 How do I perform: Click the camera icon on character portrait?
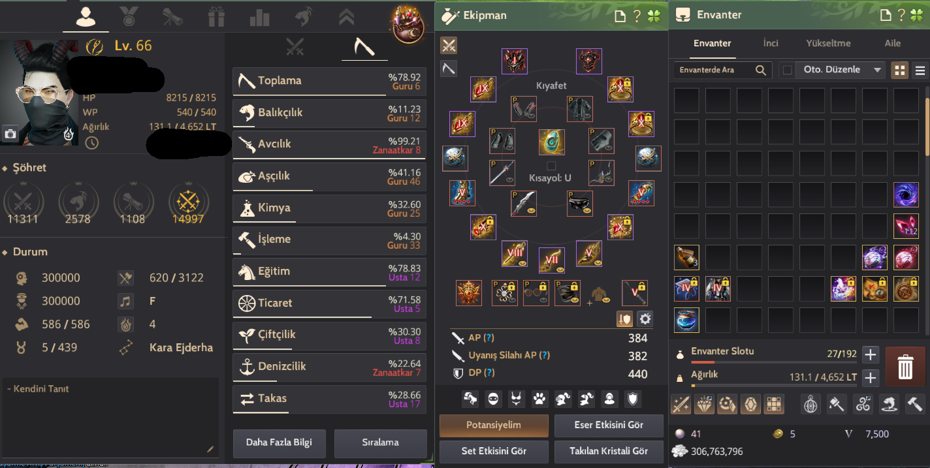coord(10,133)
